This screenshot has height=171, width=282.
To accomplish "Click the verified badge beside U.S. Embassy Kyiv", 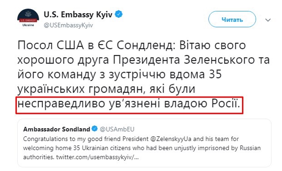I will coord(119,14).
